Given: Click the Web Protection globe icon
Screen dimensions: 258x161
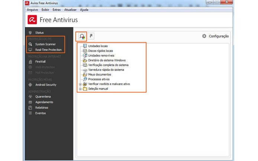Looking at the screenshot, I should (x=30, y=67).
